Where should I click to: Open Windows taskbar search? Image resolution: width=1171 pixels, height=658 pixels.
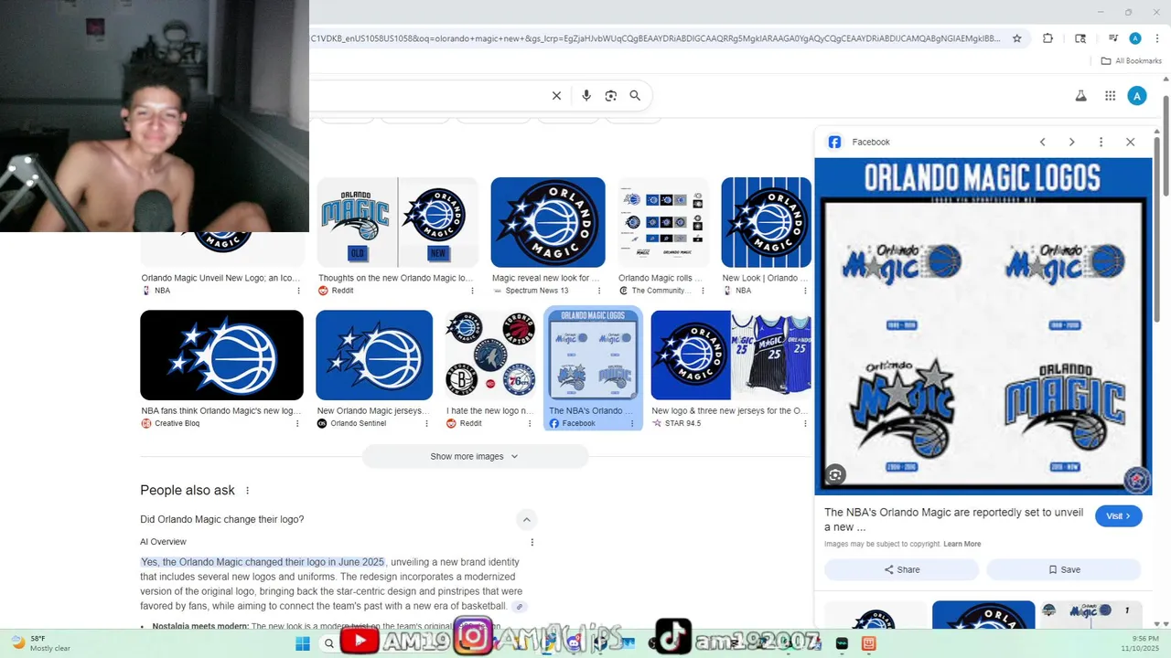click(329, 643)
